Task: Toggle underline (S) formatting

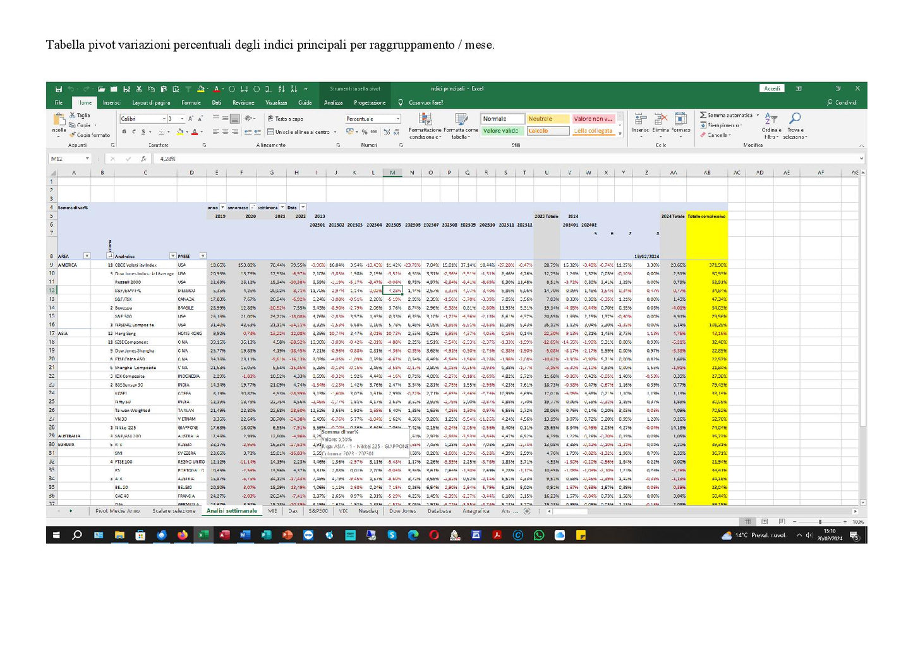Action: point(143,131)
